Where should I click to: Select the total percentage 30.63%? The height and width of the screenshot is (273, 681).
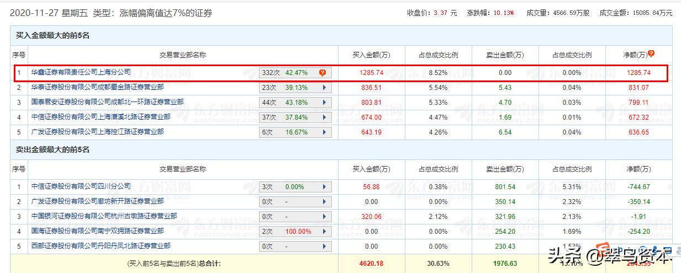tap(438, 264)
